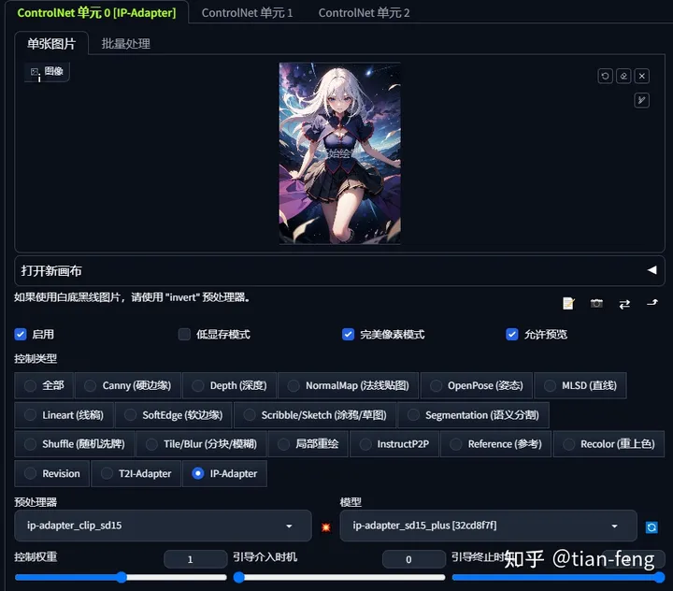Select the Reference (参考) control type
This screenshot has height=591, width=673.
click(x=495, y=444)
